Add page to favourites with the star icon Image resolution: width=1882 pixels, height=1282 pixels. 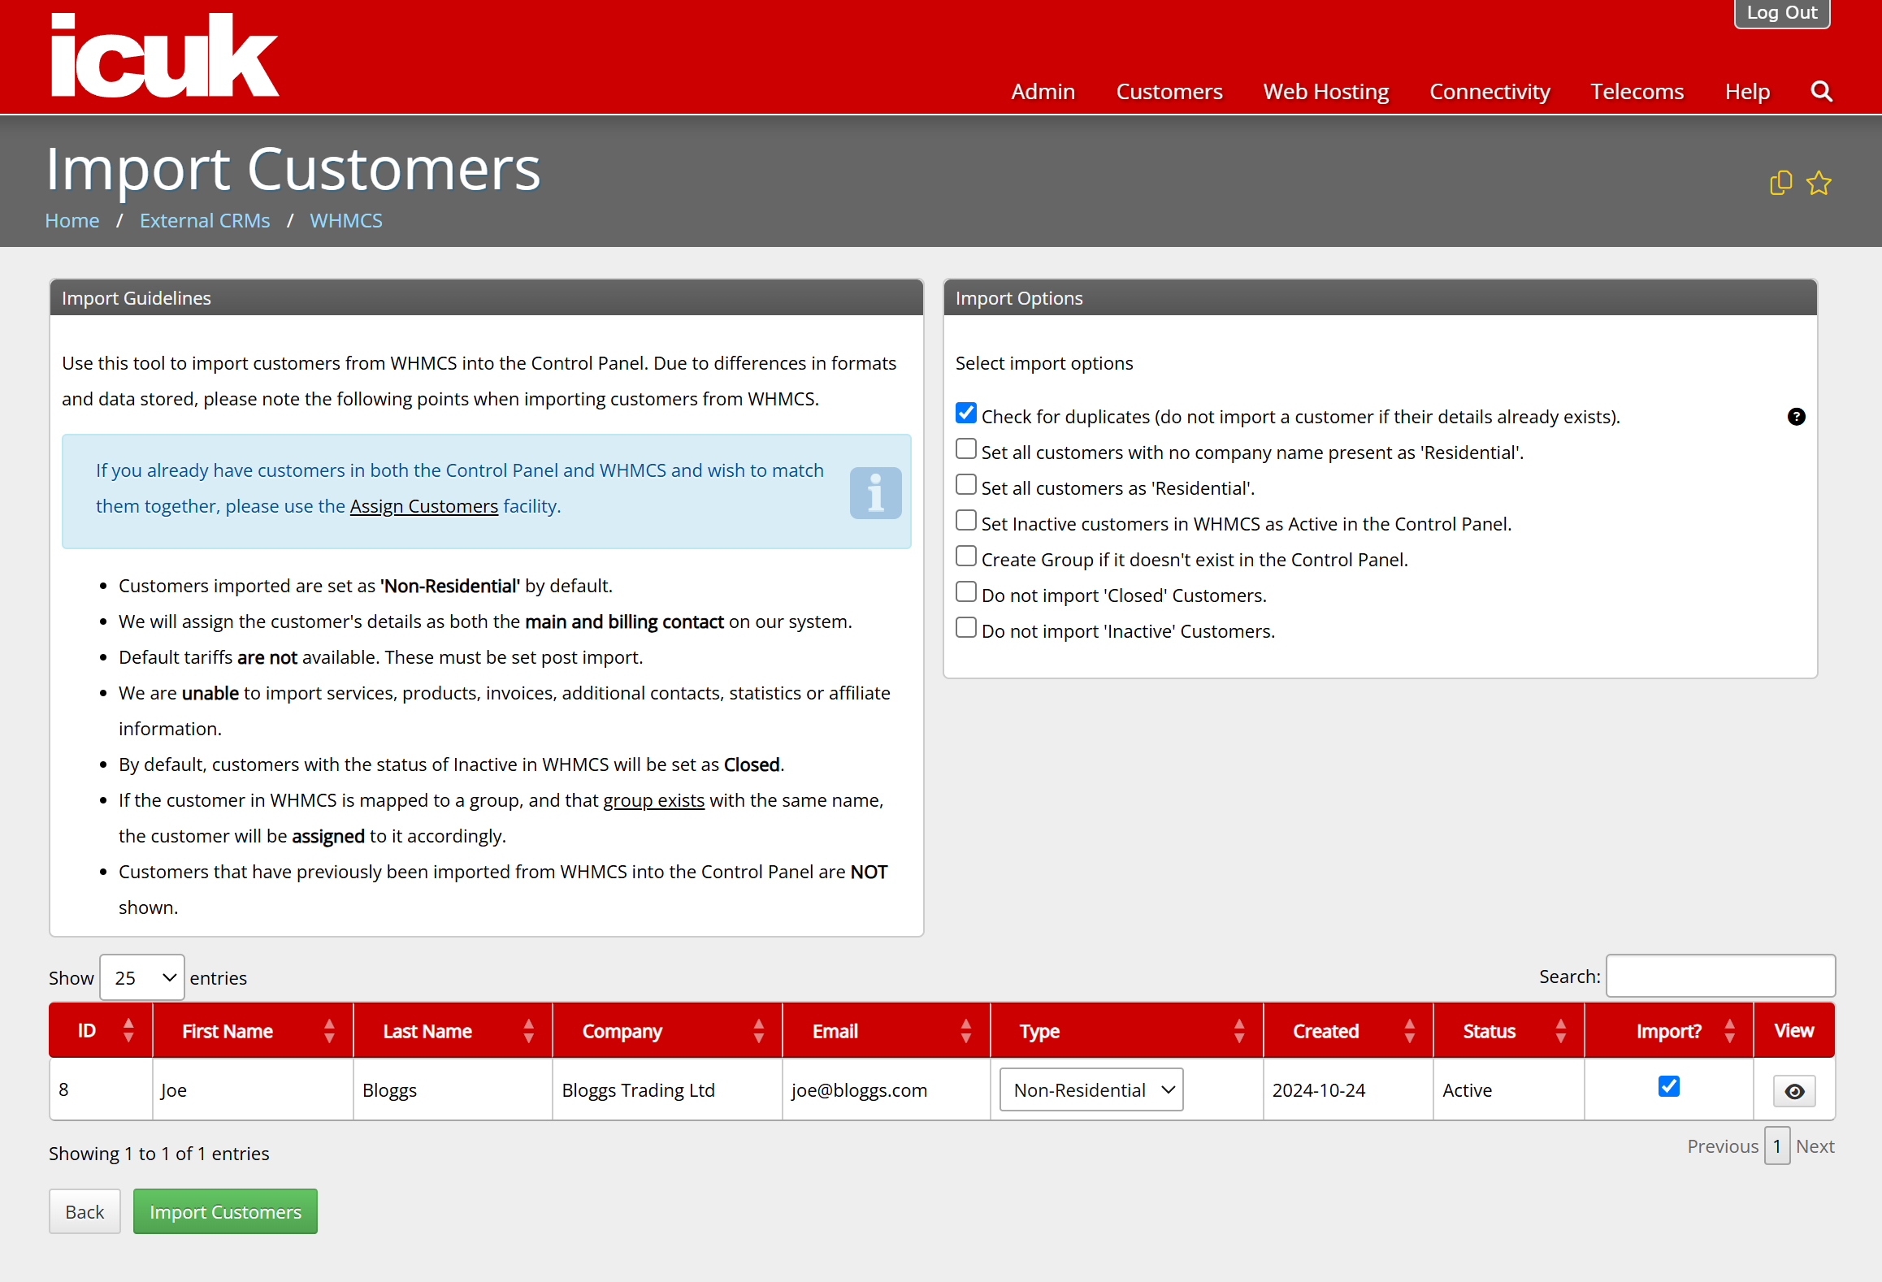tap(1819, 183)
